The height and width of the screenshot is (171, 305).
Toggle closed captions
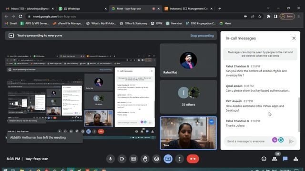tap(133, 159)
